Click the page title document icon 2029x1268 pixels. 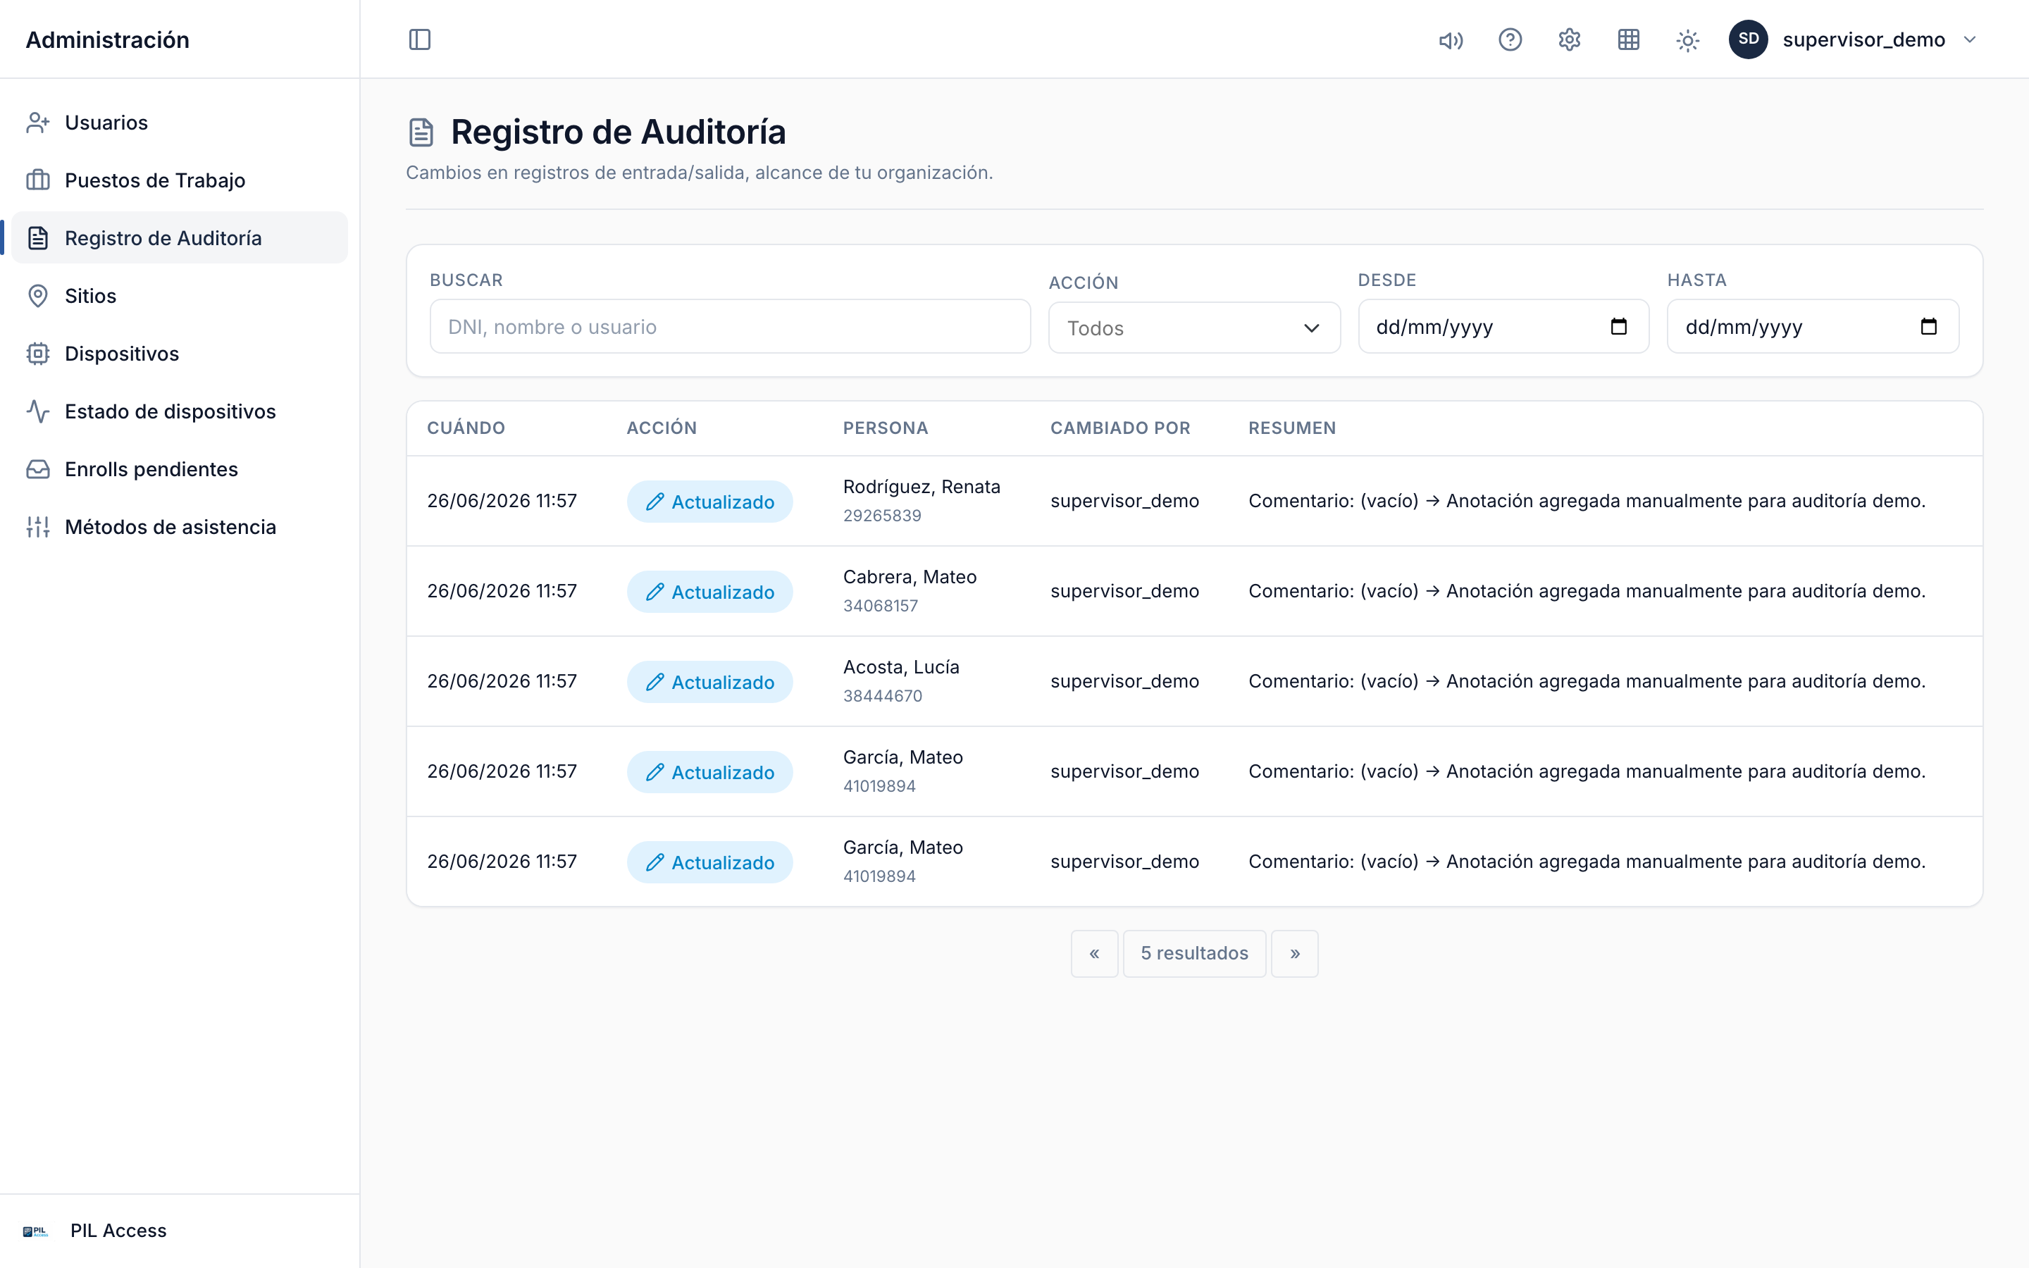(x=421, y=132)
